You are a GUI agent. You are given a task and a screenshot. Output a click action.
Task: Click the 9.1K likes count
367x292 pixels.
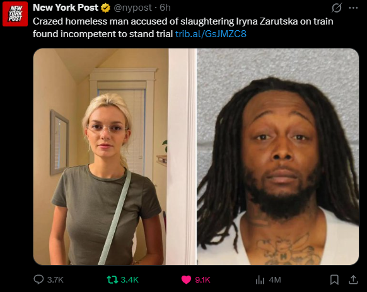pos(202,279)
